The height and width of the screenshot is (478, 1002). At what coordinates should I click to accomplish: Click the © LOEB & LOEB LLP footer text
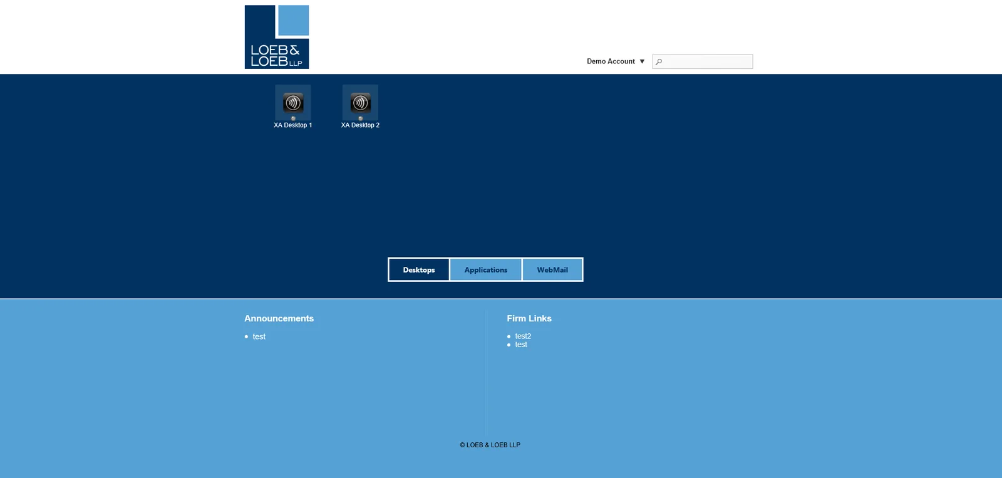pos(490,445)
